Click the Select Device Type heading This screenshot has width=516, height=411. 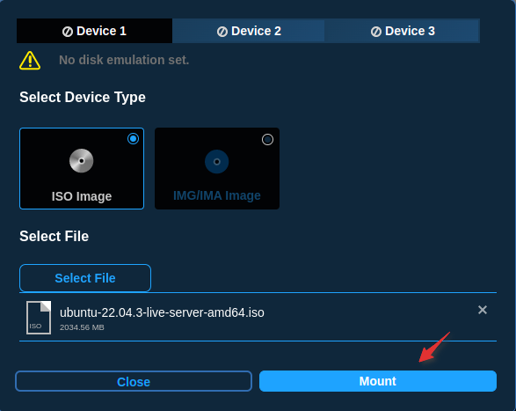click(83, 97)
